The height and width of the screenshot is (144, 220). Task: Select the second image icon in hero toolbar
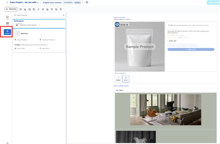(124, 24)
